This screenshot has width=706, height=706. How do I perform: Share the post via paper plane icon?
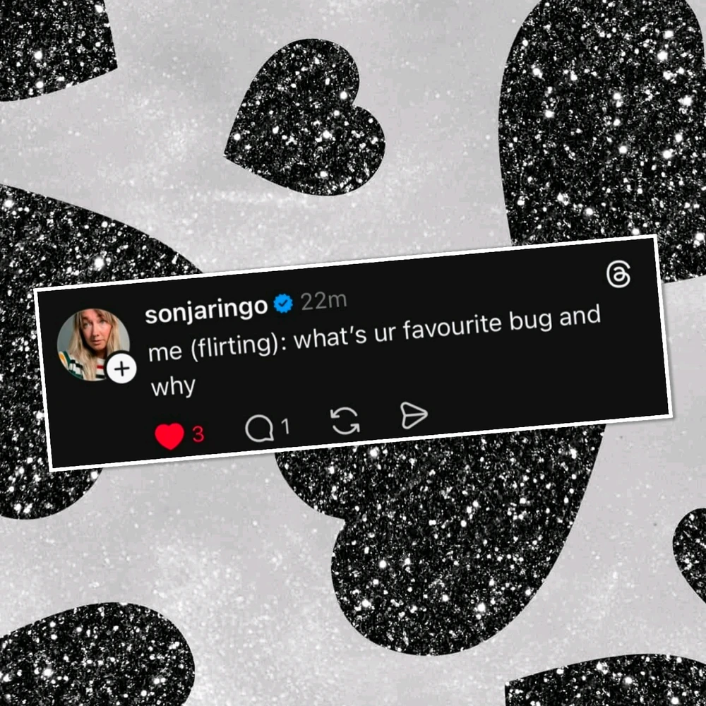pos(413,415)
